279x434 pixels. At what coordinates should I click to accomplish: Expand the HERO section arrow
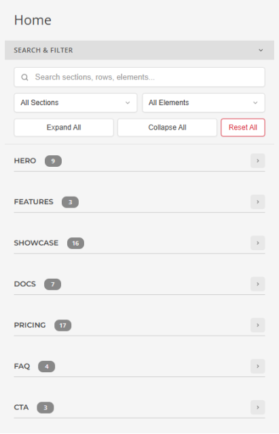tap(258, 161)
